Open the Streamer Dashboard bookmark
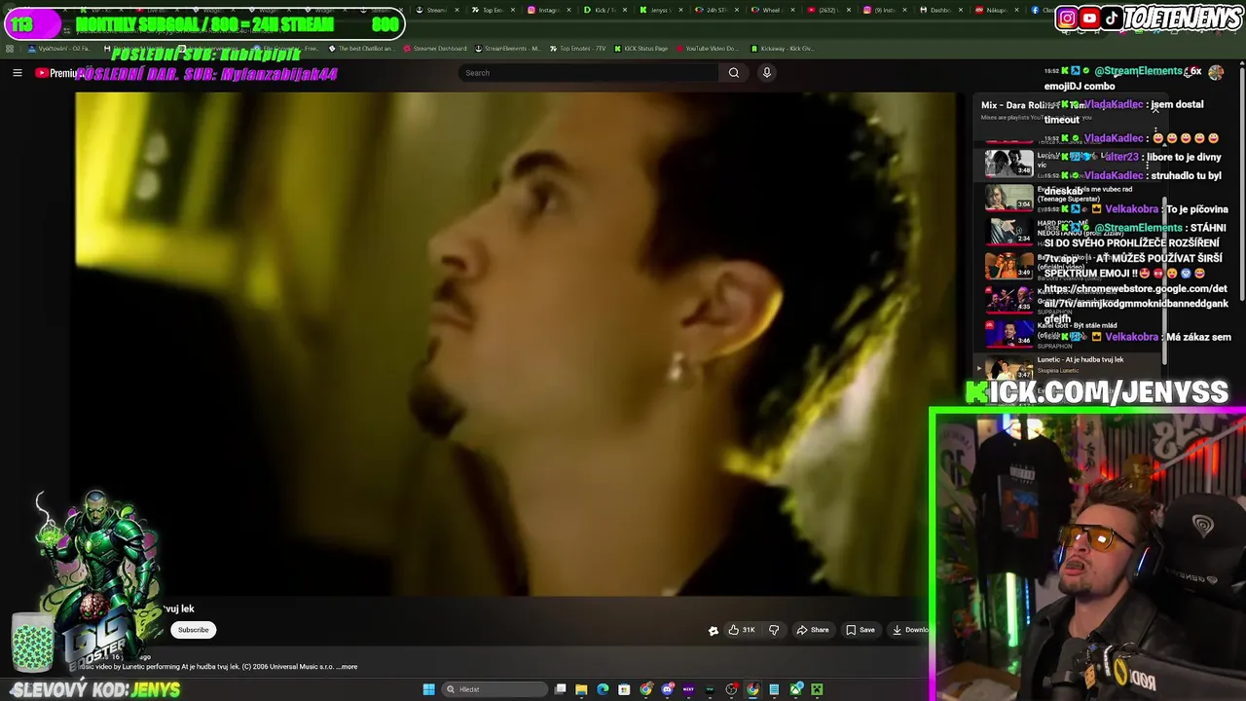1246x701 pixels. coord(434,49)
